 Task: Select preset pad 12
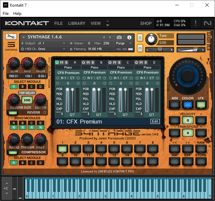tap(101, 161)
